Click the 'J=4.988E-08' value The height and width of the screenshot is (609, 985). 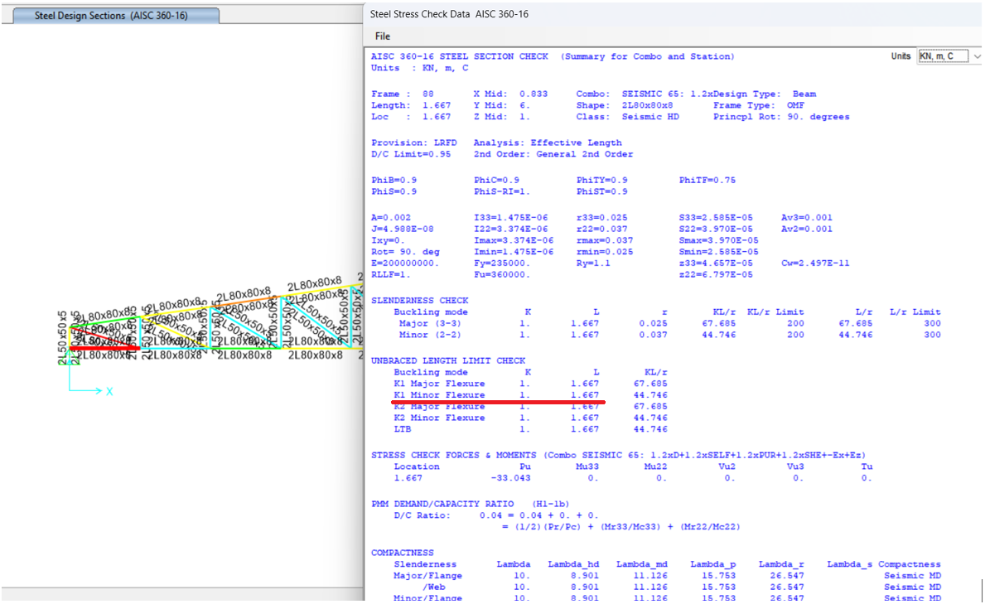[402, 229]
